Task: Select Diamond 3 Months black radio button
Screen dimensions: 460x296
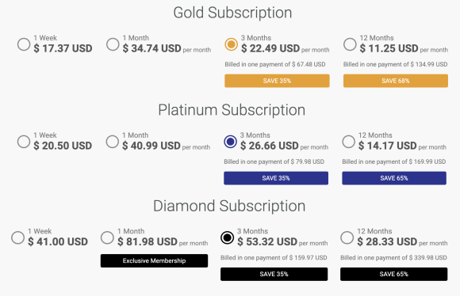Action: pos(227,237)
